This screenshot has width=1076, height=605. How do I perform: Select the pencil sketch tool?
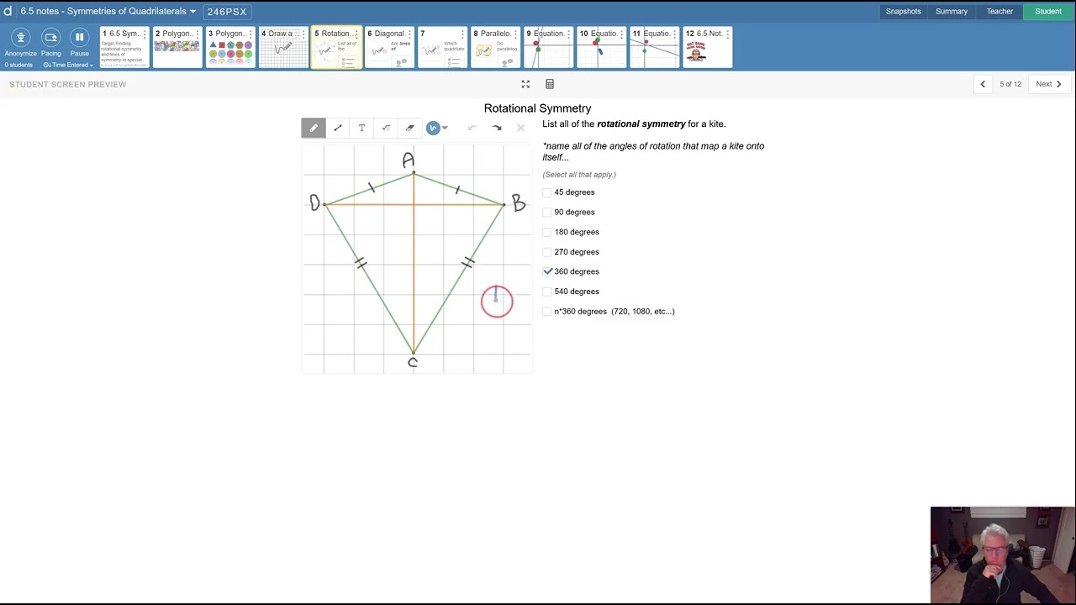pos(314,128)
